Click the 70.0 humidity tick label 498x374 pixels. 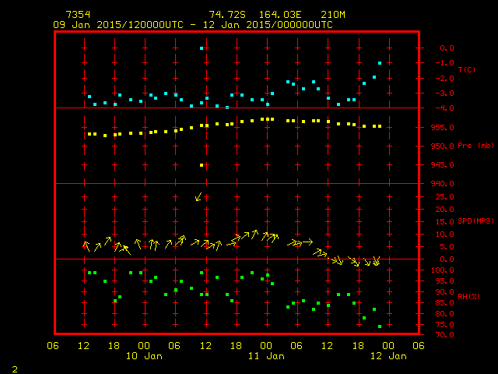tap(444, 335)
